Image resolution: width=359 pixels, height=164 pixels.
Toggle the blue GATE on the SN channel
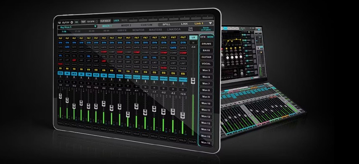point(67,47)
